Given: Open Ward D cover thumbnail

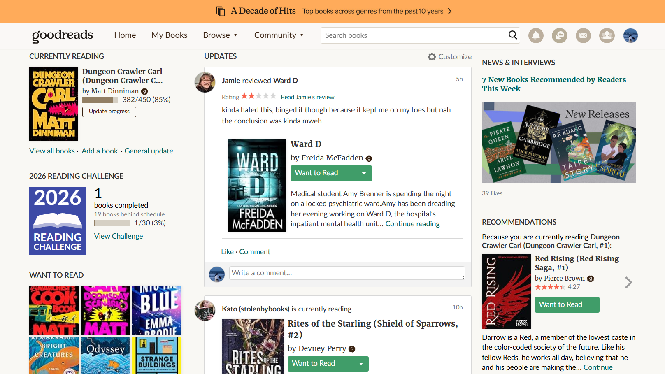Looking at the screenshot, I should [257, 186].
